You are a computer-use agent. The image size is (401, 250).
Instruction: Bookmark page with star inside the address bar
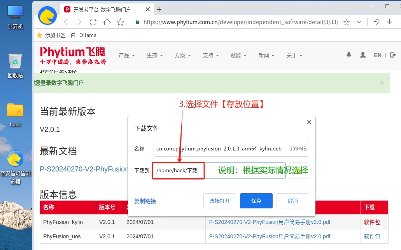(347, 22)
